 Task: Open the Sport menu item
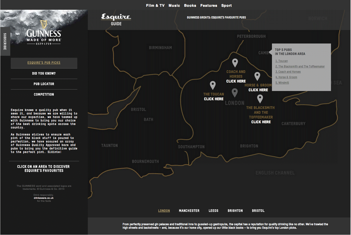coord(226,5)
